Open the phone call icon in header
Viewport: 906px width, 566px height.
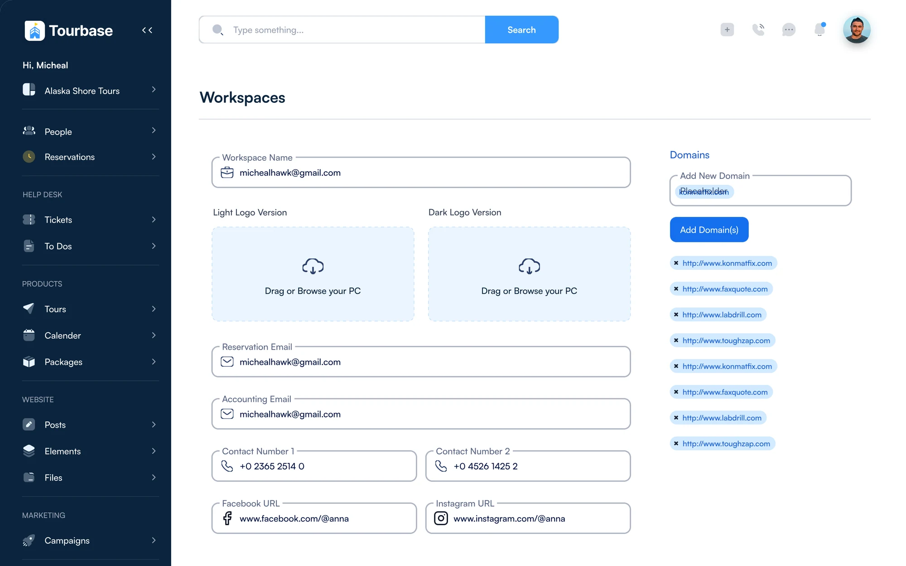(758, 30)
